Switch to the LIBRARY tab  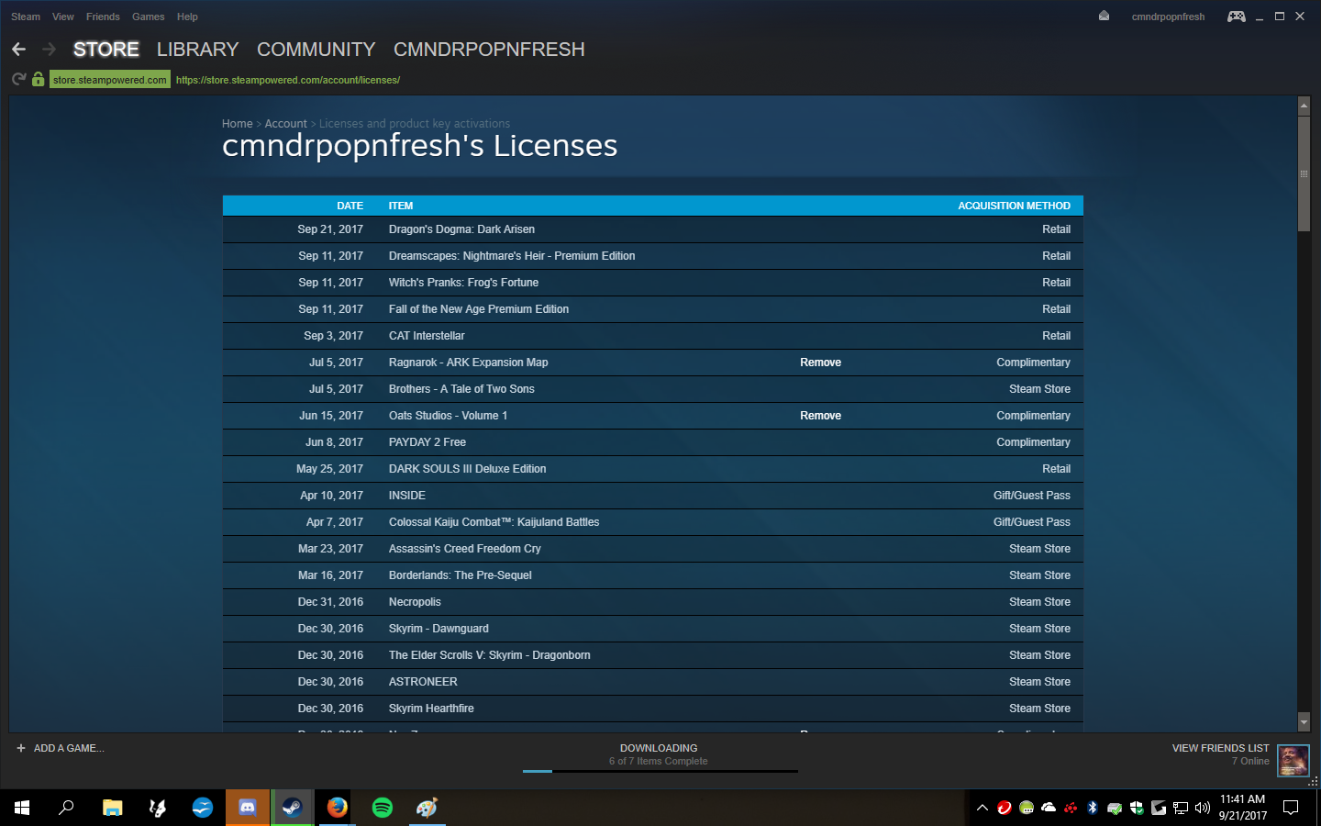197,50
